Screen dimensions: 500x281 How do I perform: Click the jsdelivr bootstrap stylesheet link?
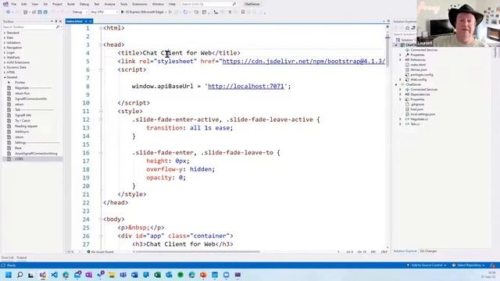coord(304,61)
